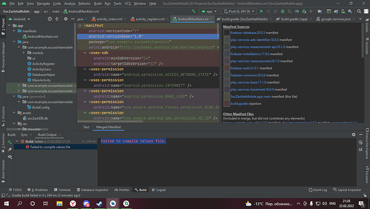Image resolution: width=370 pixels, height=209 pixels.
Task: Open Build panel settings gear
Action: pyautogui.click(x=353, y=134)
